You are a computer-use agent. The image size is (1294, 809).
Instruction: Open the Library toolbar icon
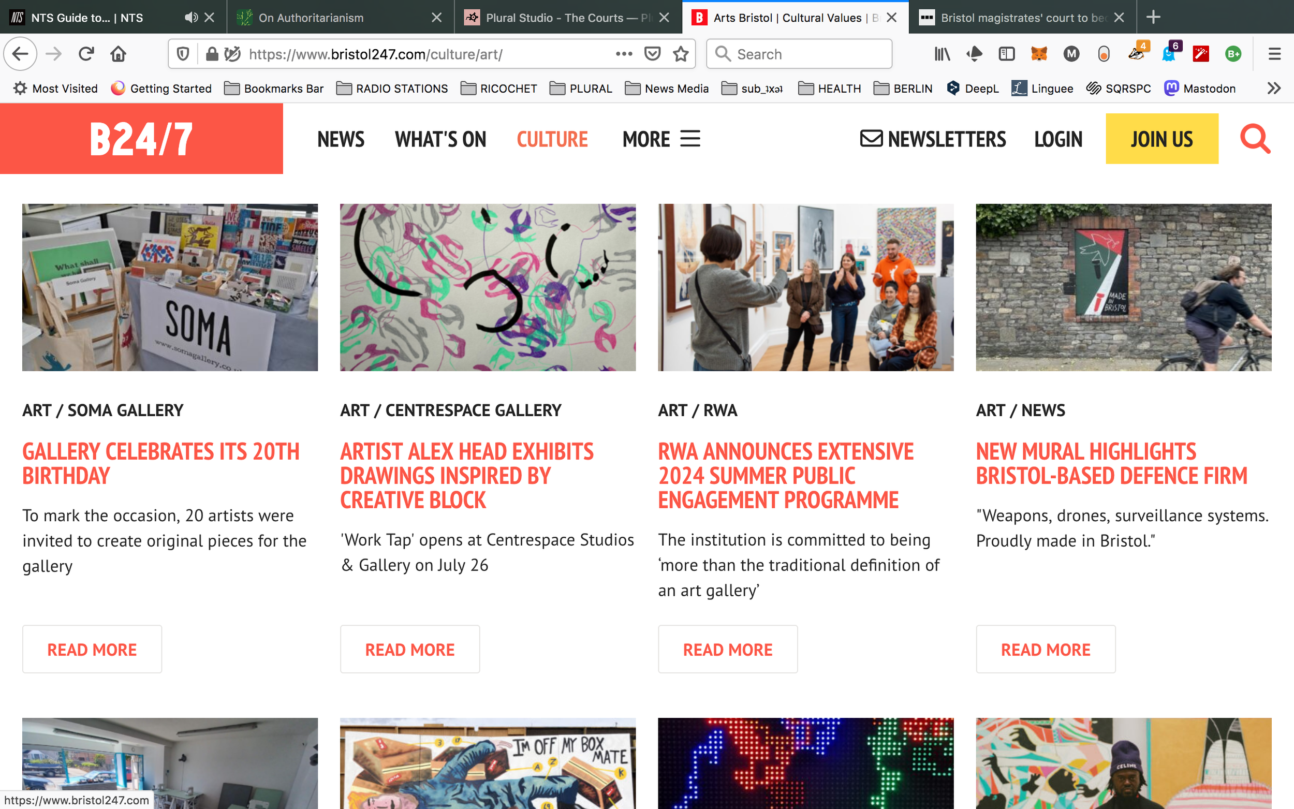[942, 54]
